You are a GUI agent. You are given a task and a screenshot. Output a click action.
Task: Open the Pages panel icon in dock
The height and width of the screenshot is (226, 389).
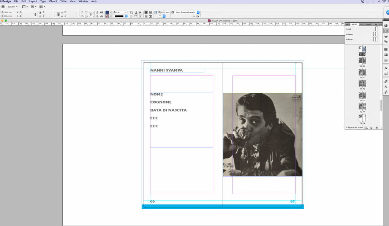click(386, 31)
